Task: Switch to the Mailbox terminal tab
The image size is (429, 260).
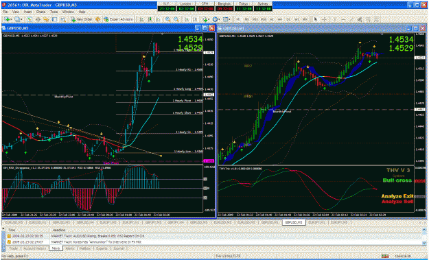Action: coord(85,248)
